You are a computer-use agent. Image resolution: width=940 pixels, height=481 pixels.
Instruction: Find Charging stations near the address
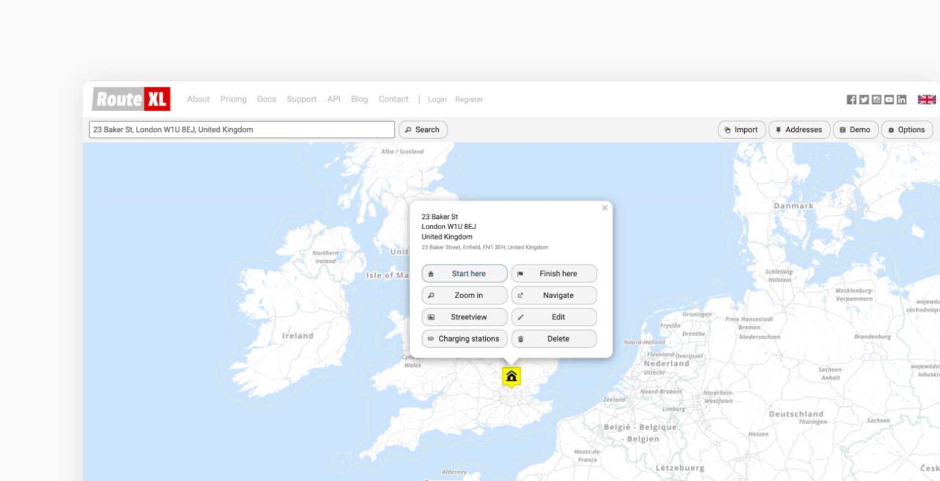(x=464, y=339)
